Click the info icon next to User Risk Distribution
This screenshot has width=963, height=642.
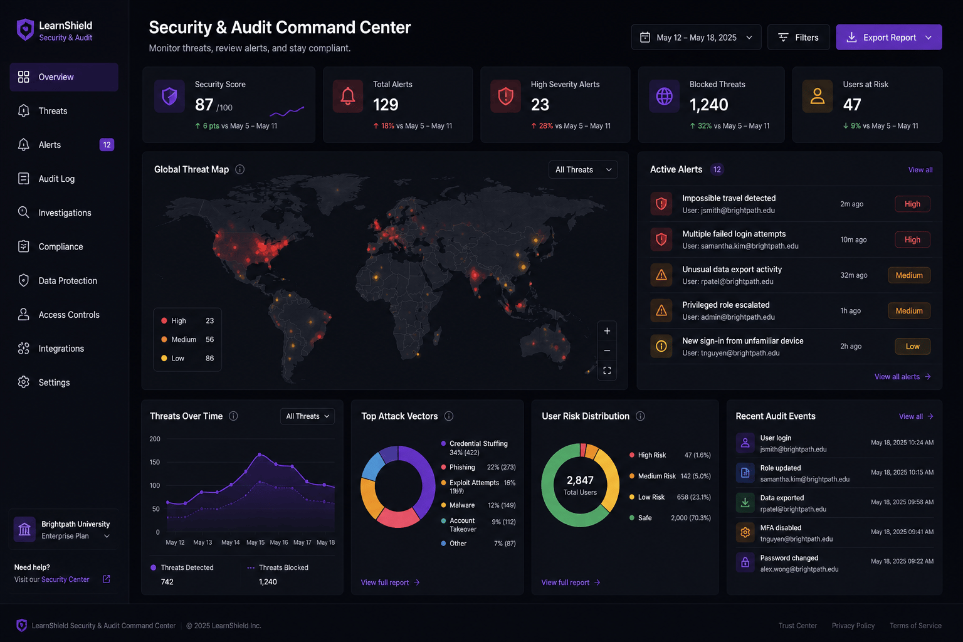point(640,416)
